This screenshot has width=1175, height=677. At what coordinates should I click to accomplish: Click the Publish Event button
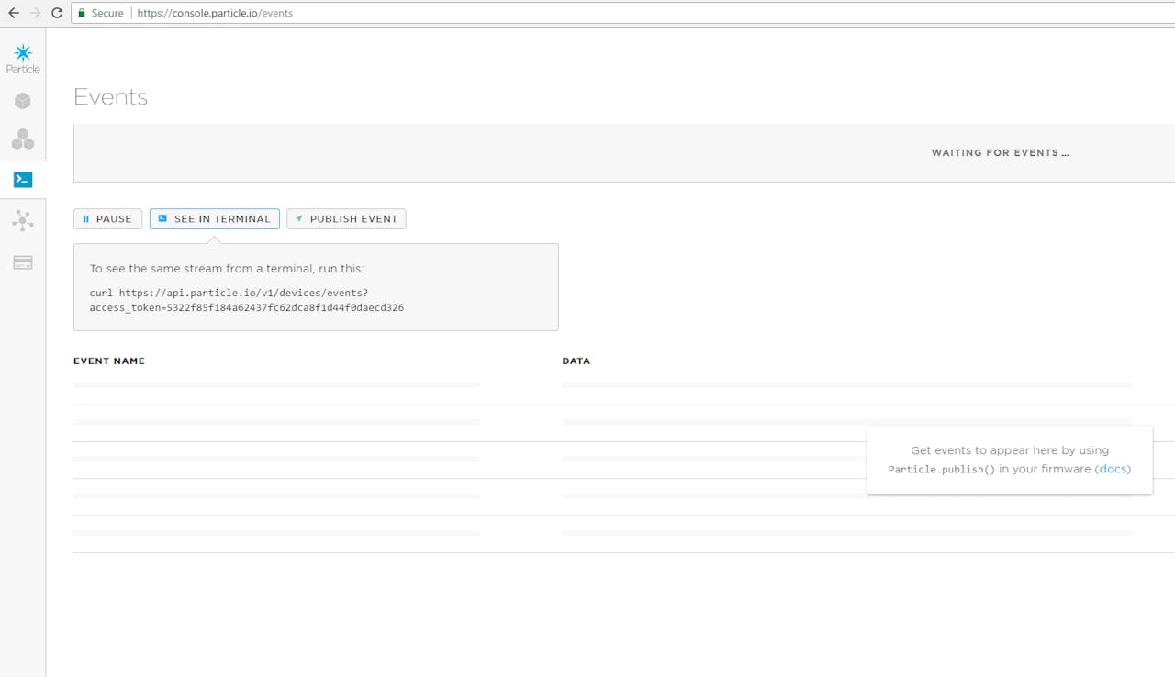346,219
